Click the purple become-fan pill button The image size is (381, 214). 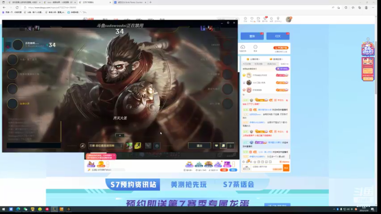click(x=282, y=69)
